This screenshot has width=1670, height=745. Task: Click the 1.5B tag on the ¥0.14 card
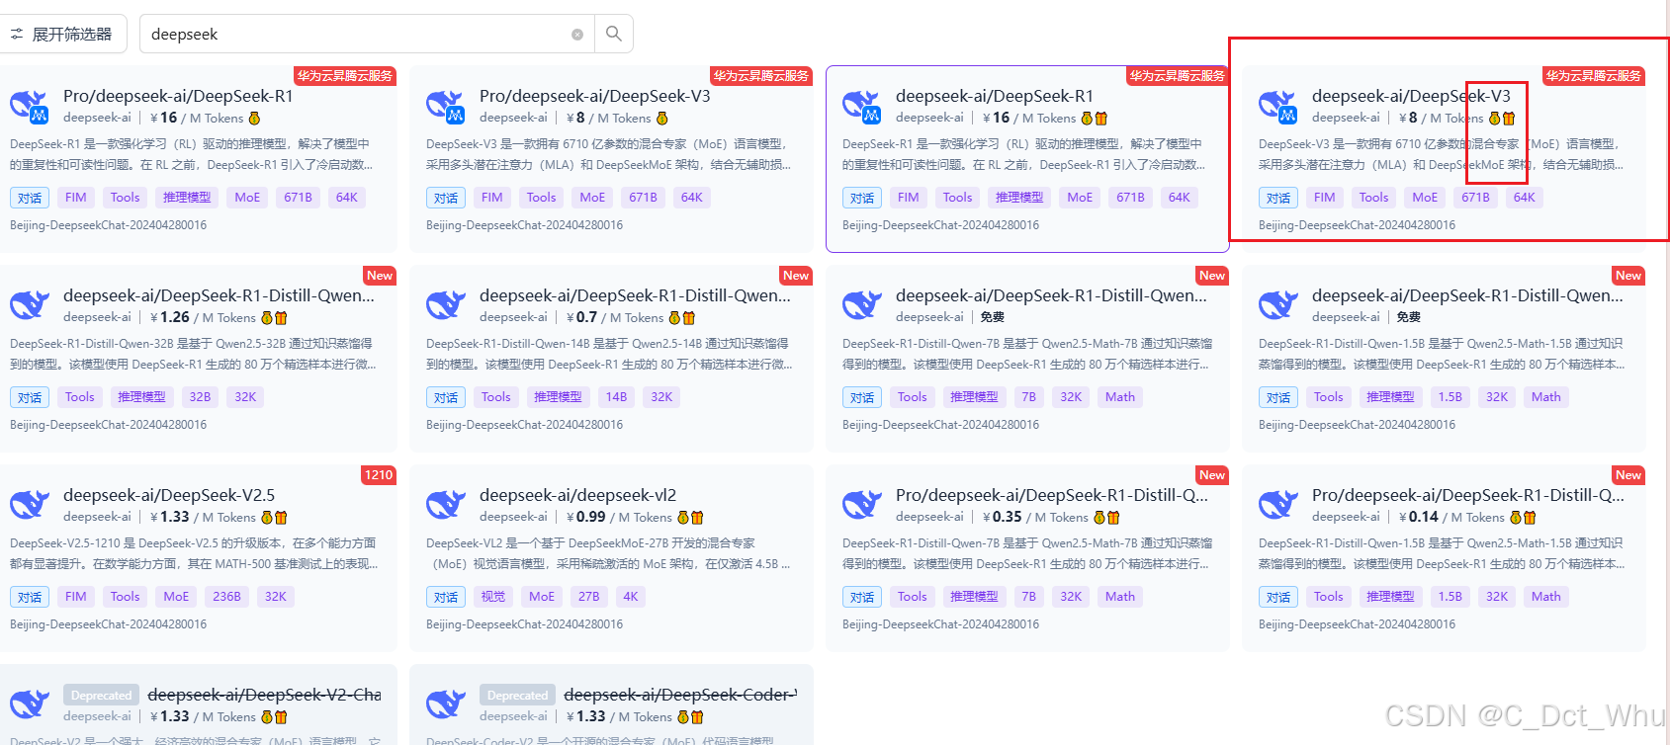tap(1450, 597)
